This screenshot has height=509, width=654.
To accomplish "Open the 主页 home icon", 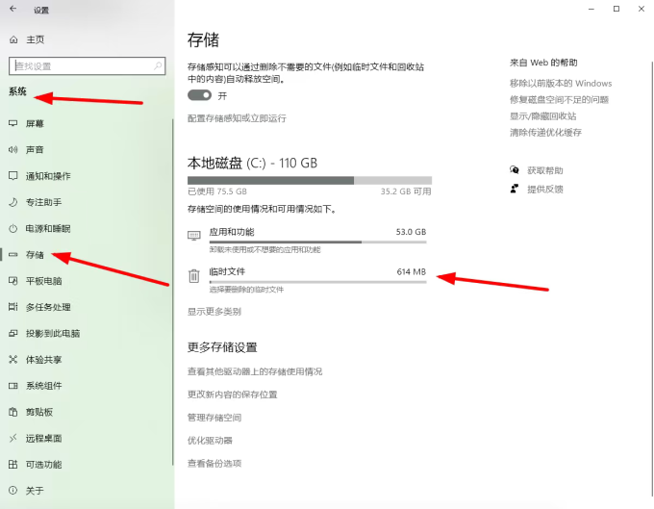I will (x=13, y=39).
